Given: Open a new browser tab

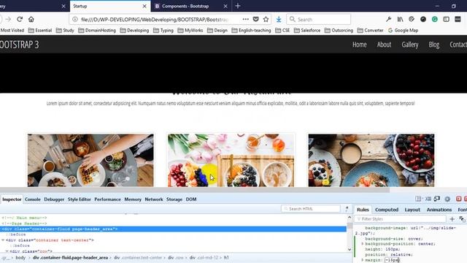Looking at the screenshot, I should [x=238, y=6].
